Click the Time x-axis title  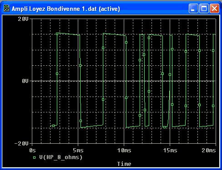[x=124, y=164]
